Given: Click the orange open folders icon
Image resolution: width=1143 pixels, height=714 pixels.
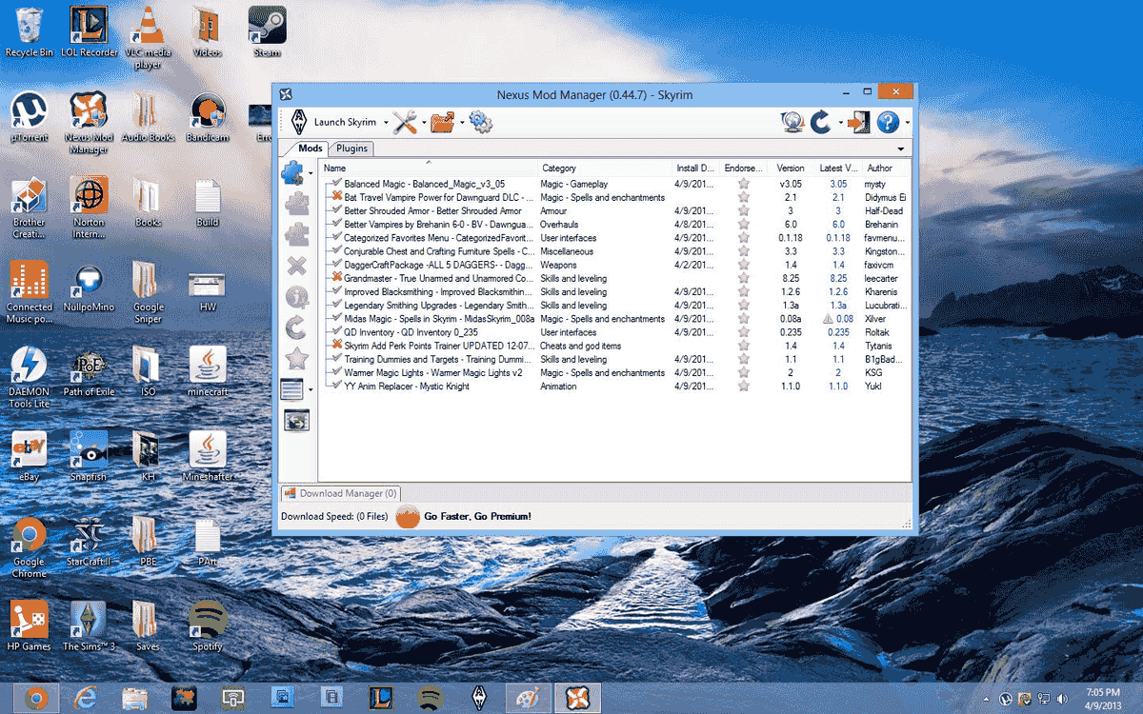Looking at the screenshot, I should (x=442, y=123).
